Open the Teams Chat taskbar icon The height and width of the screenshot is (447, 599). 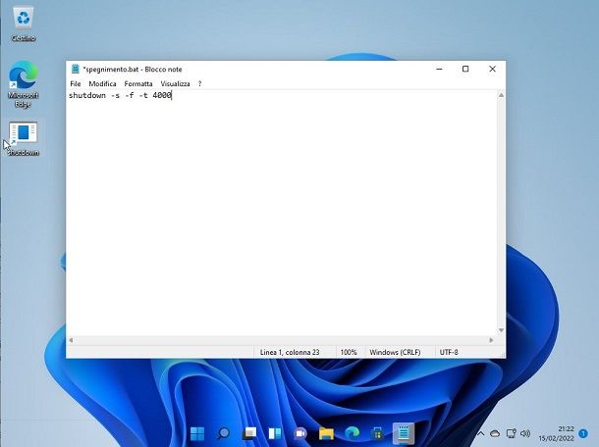point(300,433)
